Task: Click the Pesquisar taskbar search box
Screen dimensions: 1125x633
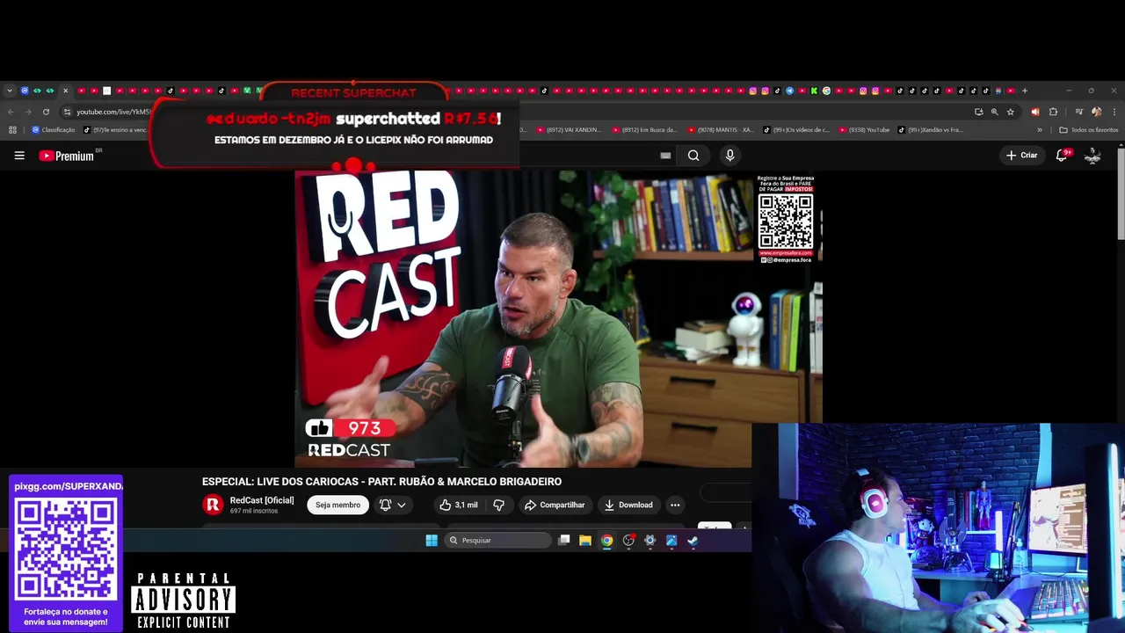Action: (x=498, y=541)
